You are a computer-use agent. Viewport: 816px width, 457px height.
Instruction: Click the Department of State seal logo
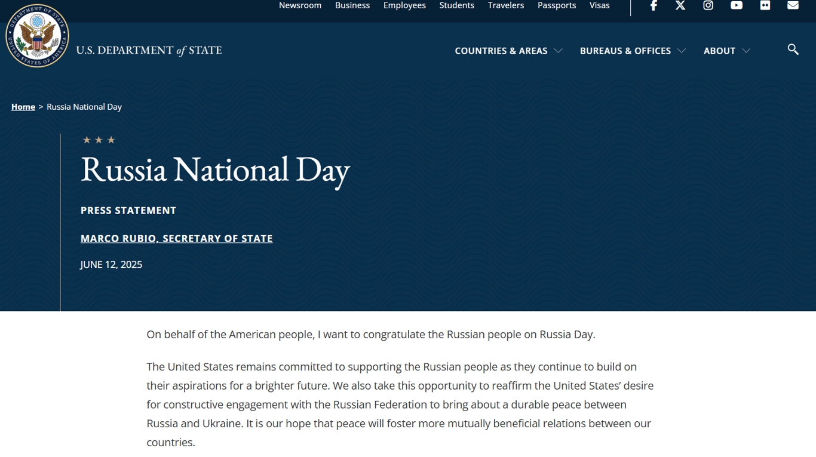click(x=37, y=36)
